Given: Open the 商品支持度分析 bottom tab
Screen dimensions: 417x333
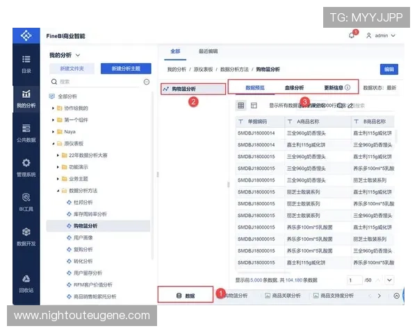Looking at the screenshot, I should 334,296.
